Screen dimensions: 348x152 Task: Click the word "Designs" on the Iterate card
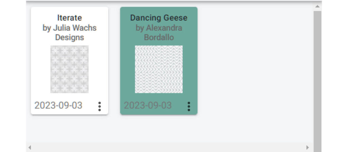[69, 37]
